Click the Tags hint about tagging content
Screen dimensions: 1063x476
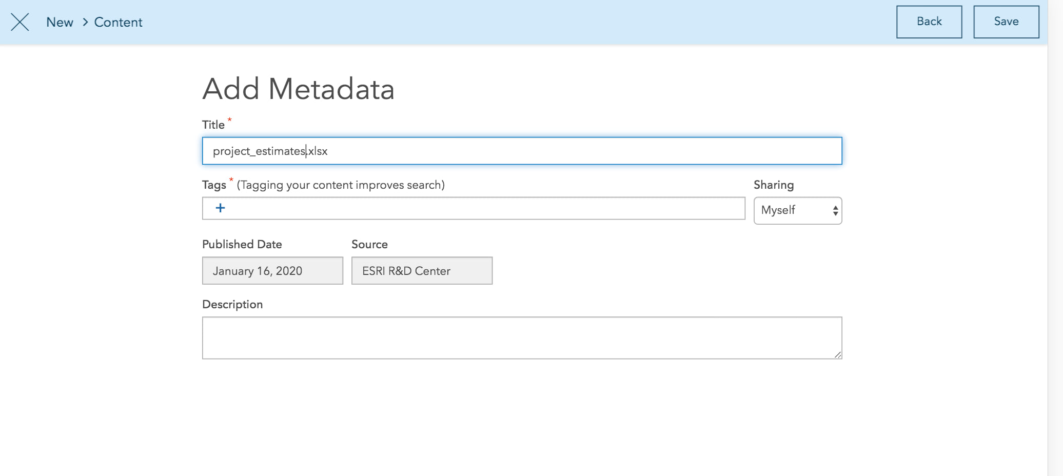pos(341,185)
